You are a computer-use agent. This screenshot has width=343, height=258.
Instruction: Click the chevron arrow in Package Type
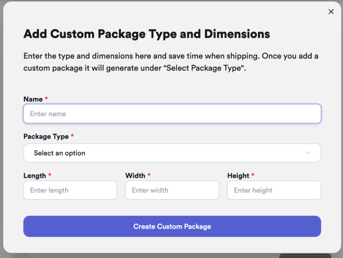308,153
